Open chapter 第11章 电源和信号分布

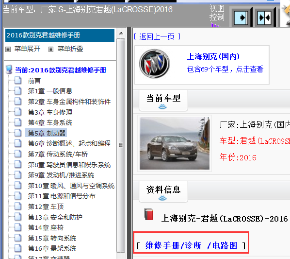pyautogui.click(x=62, y=196)
